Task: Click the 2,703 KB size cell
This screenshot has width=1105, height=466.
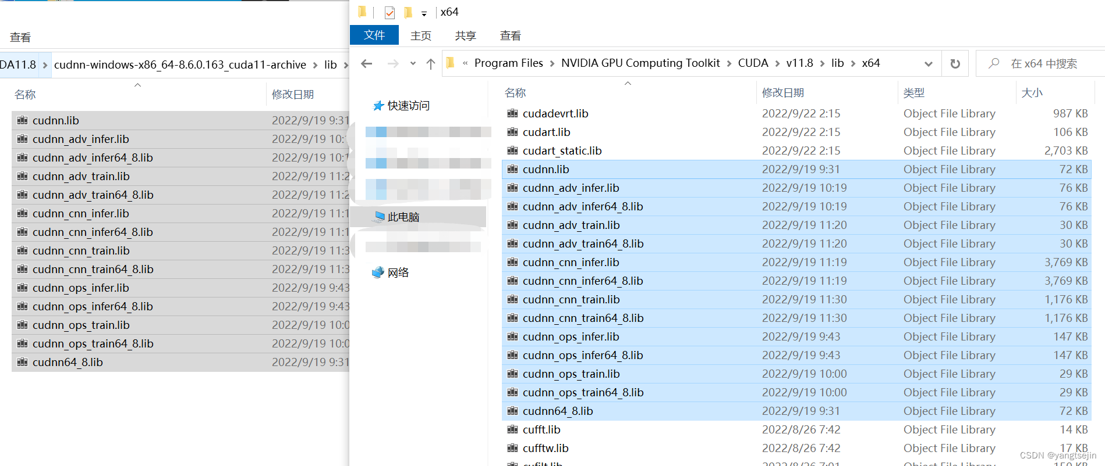Action: click(x=1066, y=150)
